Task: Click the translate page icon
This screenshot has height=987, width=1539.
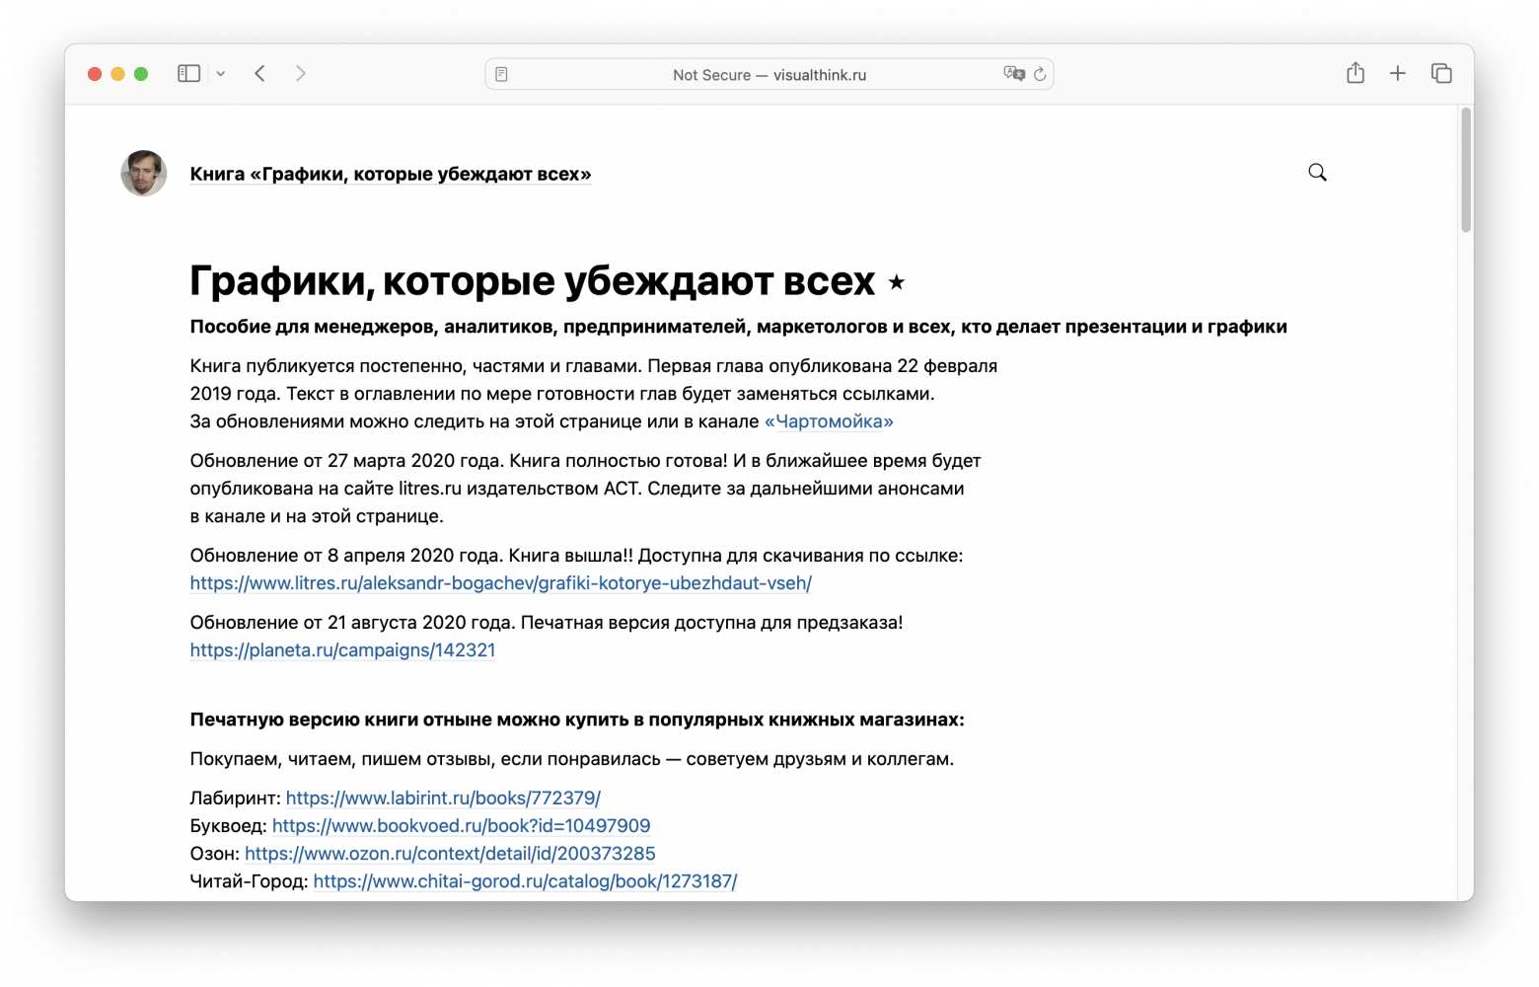Action: (1013, 74)
